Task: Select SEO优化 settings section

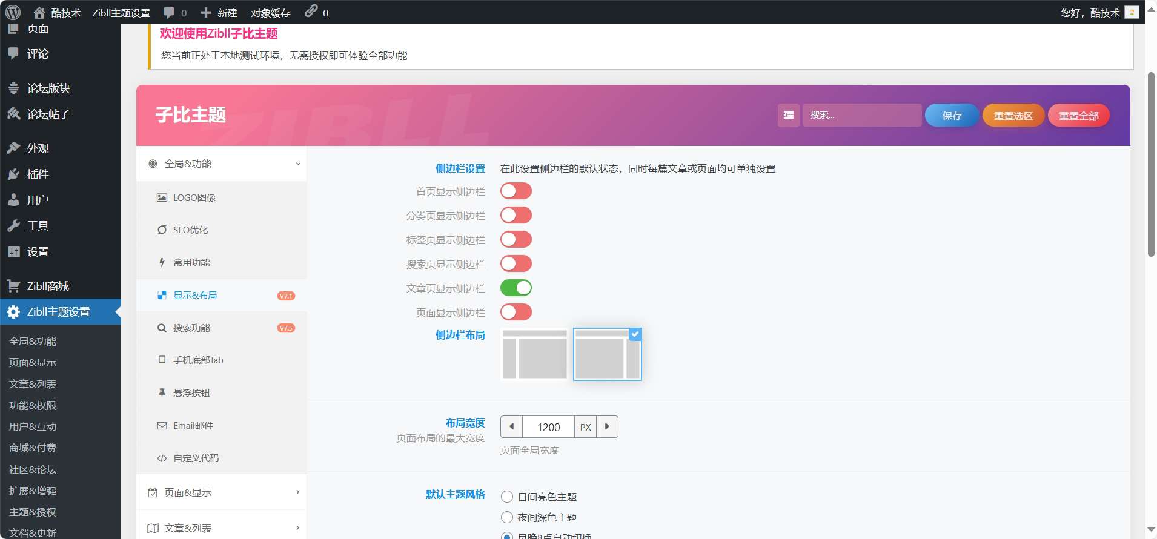Action: coord(222,230)
